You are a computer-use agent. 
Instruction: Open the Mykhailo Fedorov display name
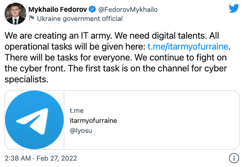click(57, 10)
